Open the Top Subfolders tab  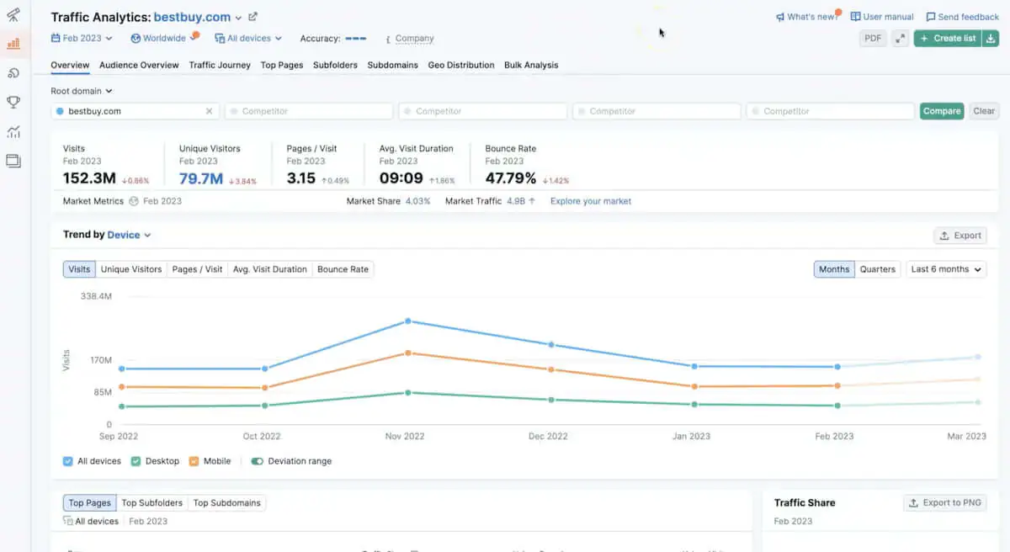[x=152, y=502]
